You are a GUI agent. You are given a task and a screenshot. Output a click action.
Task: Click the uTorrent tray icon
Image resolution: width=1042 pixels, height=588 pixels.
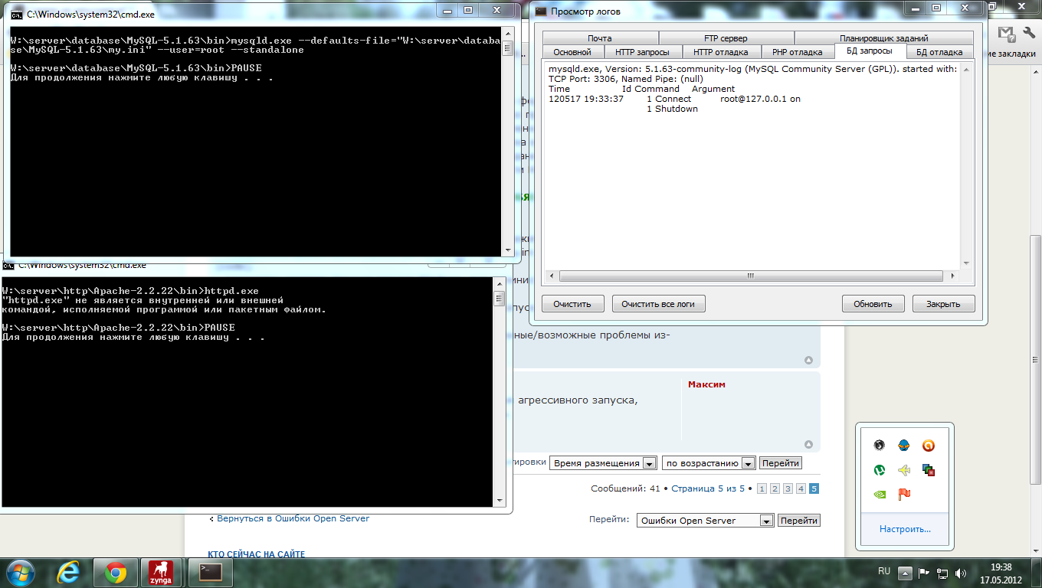(x=880, y=470)
